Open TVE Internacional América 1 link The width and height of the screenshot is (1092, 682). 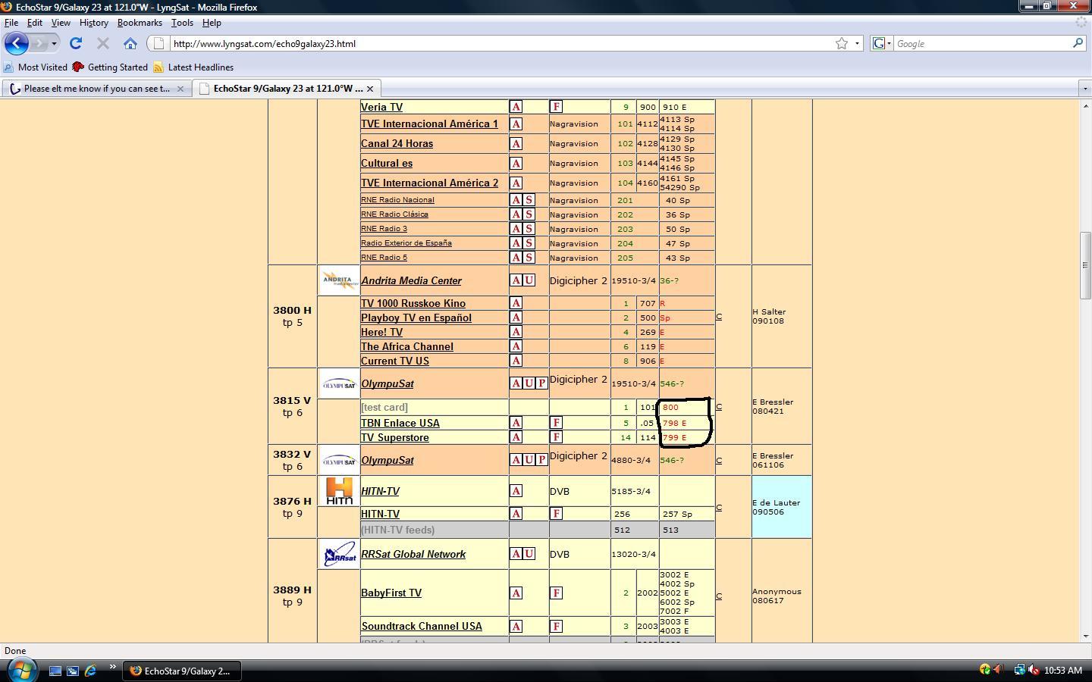(x=429, y=124)
